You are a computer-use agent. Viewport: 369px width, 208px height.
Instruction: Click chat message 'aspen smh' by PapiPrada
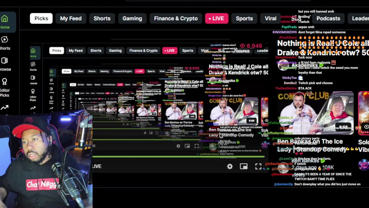click(306, 27)
